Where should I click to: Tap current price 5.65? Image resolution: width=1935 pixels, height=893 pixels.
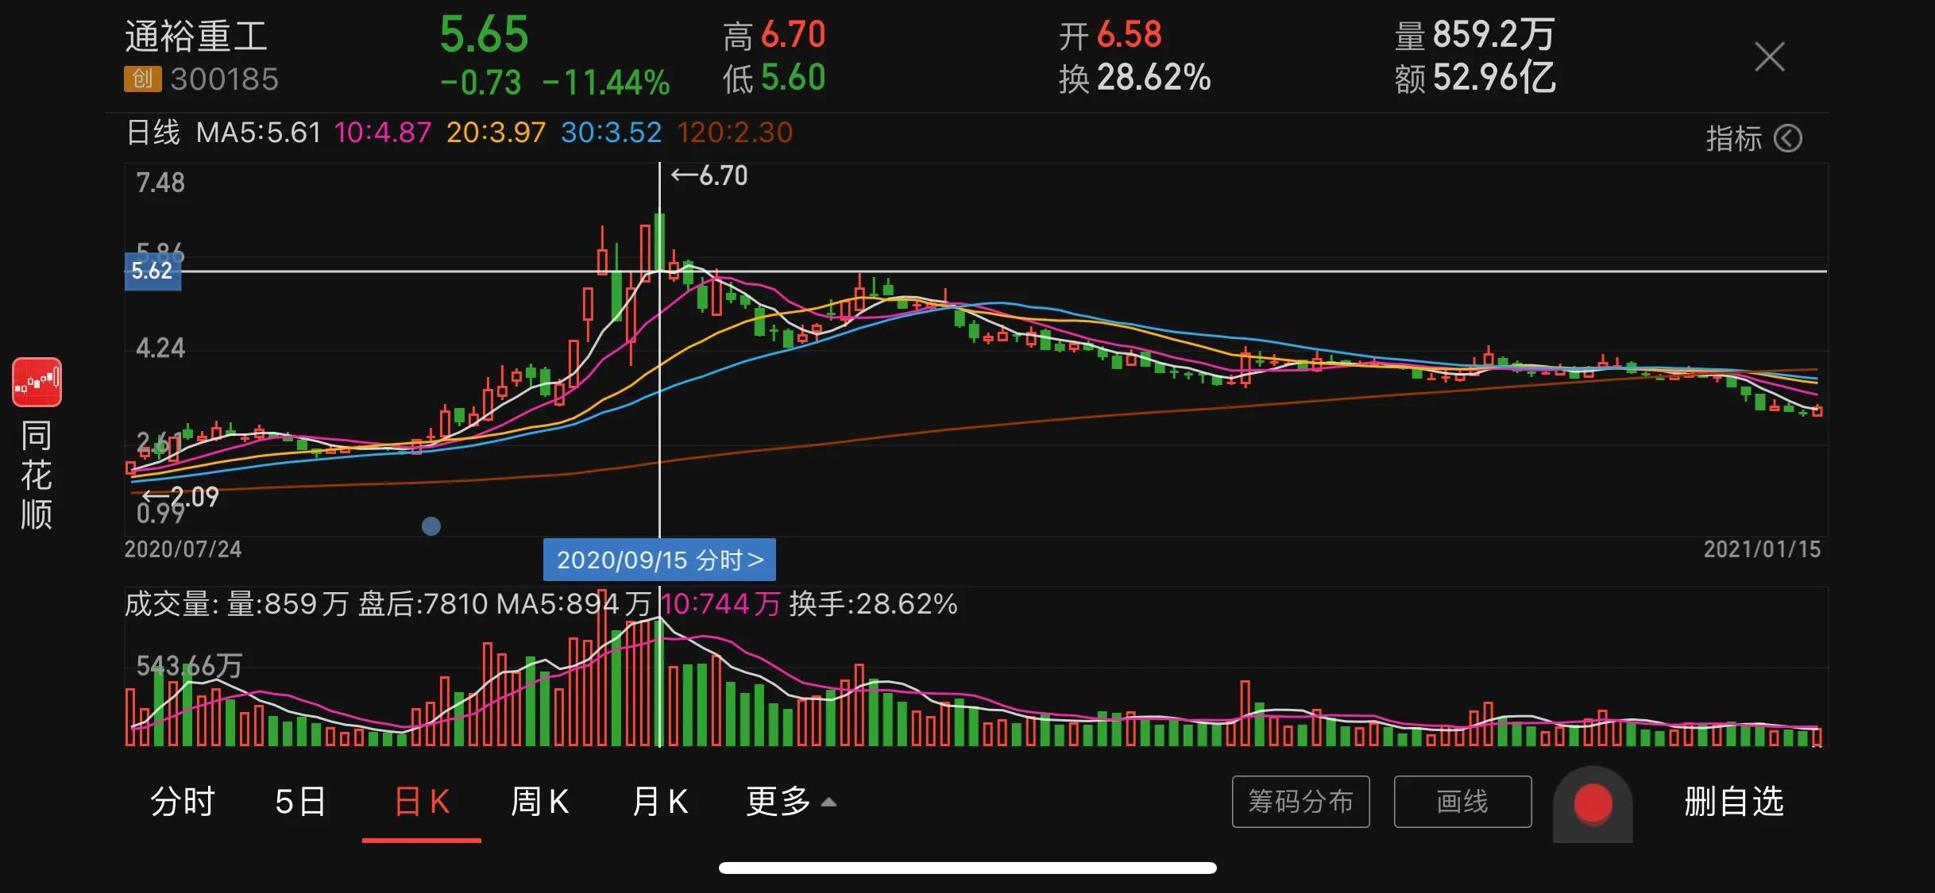(x=484, y=35)
